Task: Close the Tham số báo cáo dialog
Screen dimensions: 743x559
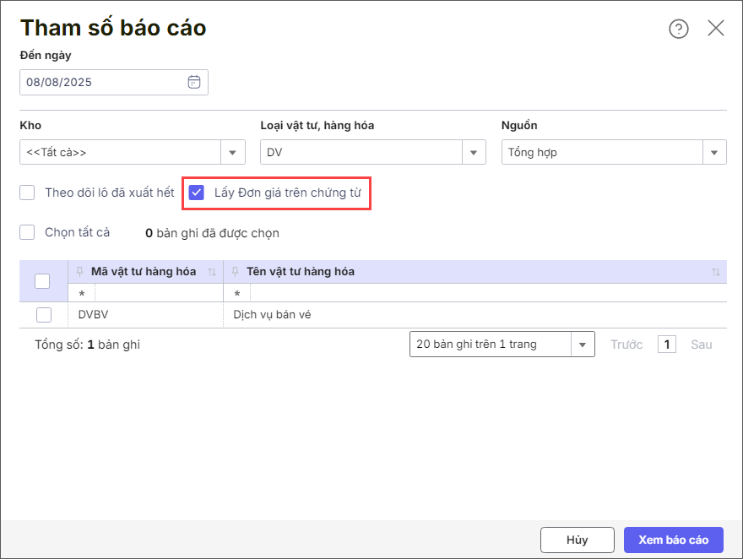Action: click(x=715, y=28)
